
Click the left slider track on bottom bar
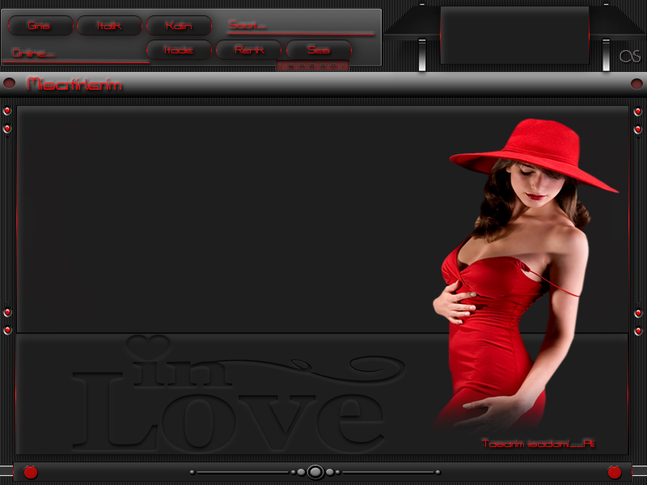pyautogui.click(x=243, y=472)
